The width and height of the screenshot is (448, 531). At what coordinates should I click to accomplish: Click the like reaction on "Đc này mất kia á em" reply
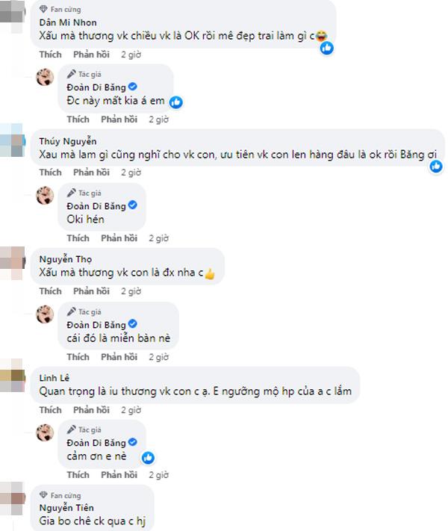(x=176, y=102)
